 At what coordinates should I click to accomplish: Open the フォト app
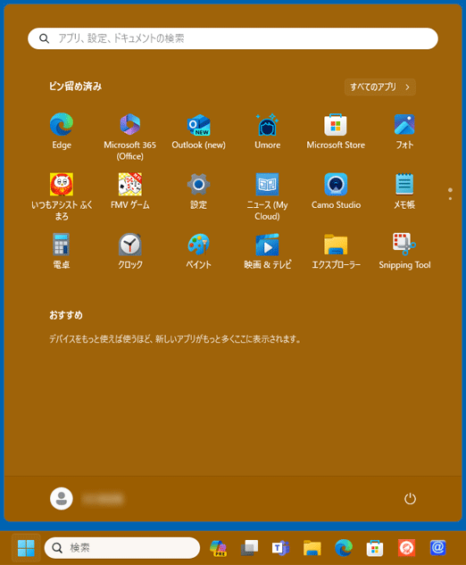click(x=404, y=131)
